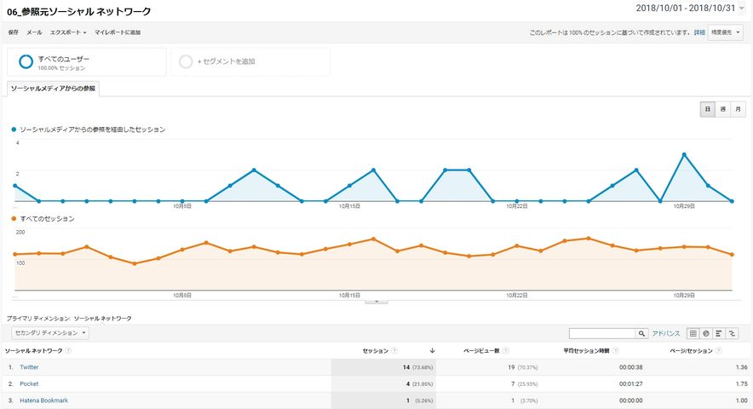The width and height of the screenshot is (753, 409).
Task: Click the table search input field
Action: pos(602,333)
